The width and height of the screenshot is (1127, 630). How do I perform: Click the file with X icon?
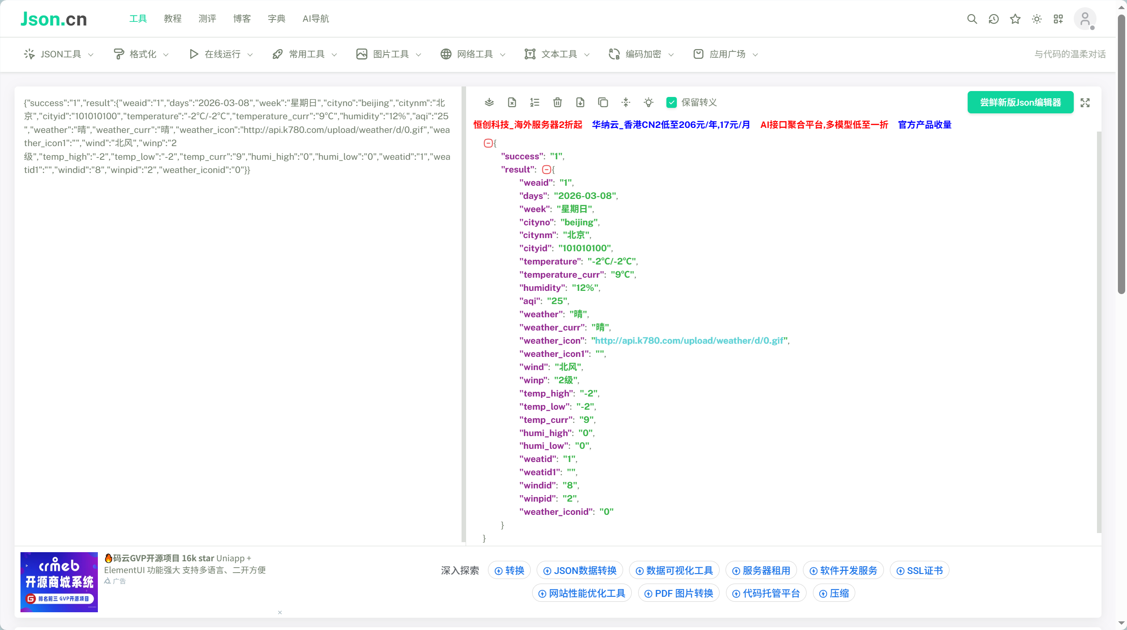pos(512,102)
